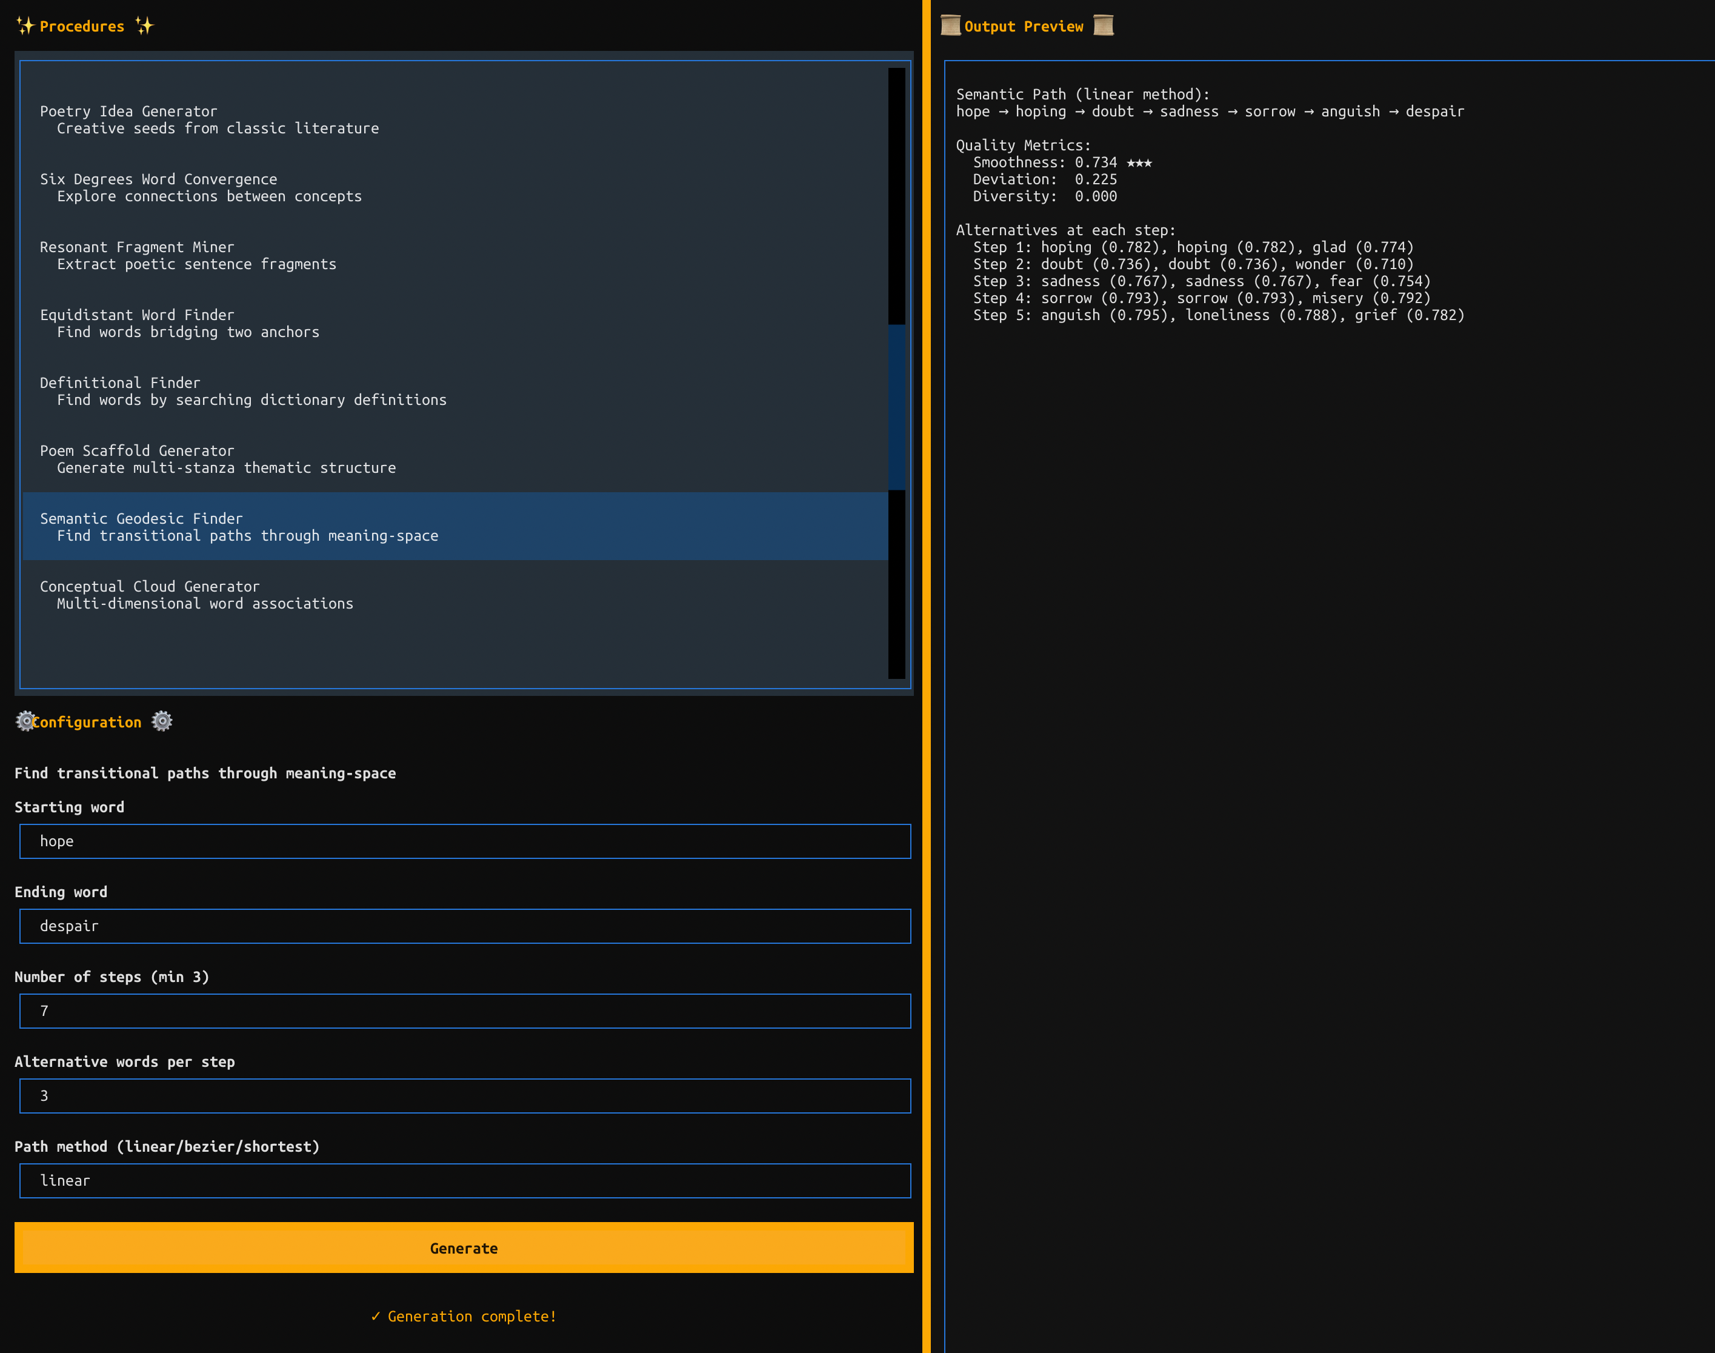This screenshot has height=1353, width=1715.
Task: Click the Path method field showing linear
Action: [x=465, y=1180]
